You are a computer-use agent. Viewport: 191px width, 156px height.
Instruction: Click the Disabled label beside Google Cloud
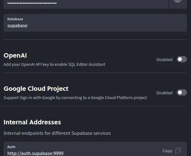point(164,93)
